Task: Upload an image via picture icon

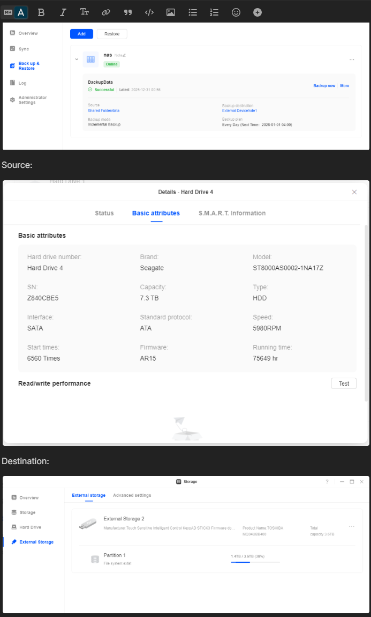Action: click(x=171, y=12)
